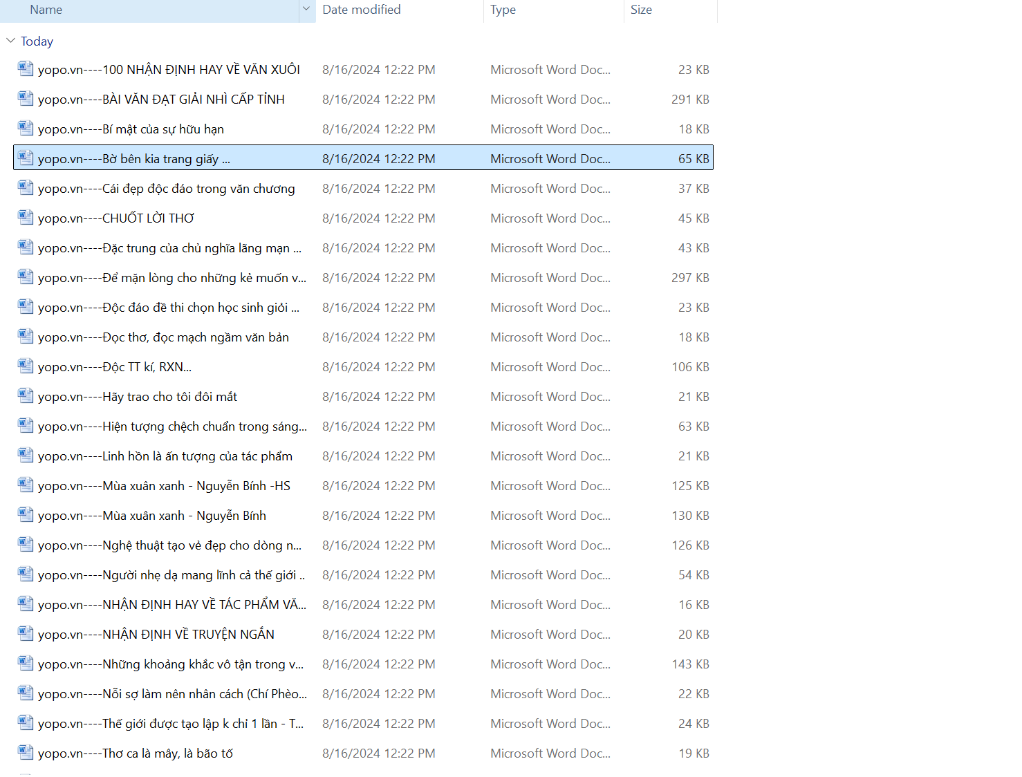Image resolution: width=1022 pixels, height=777 pixels.
Task: Open the Name column filter dropdown arrow
Action: 307,10
